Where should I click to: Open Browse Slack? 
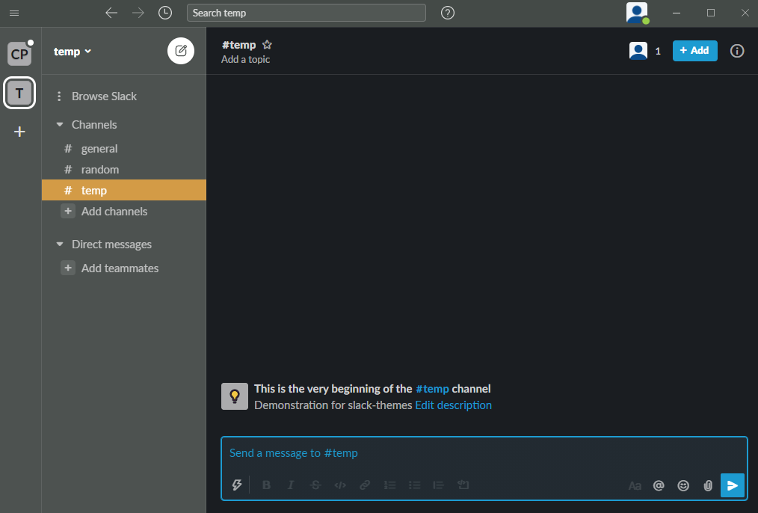point(104,96)
